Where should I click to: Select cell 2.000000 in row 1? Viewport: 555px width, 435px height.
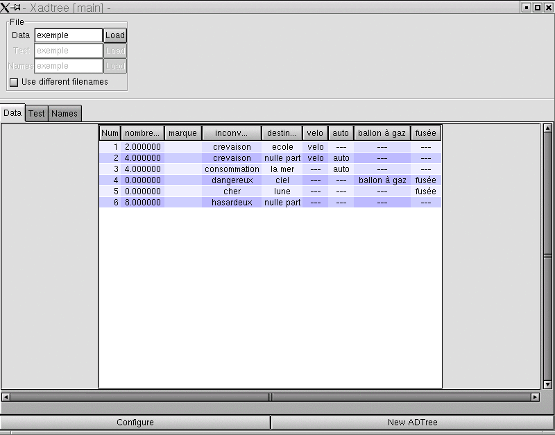pyautogui.click(x=143, y=147)
